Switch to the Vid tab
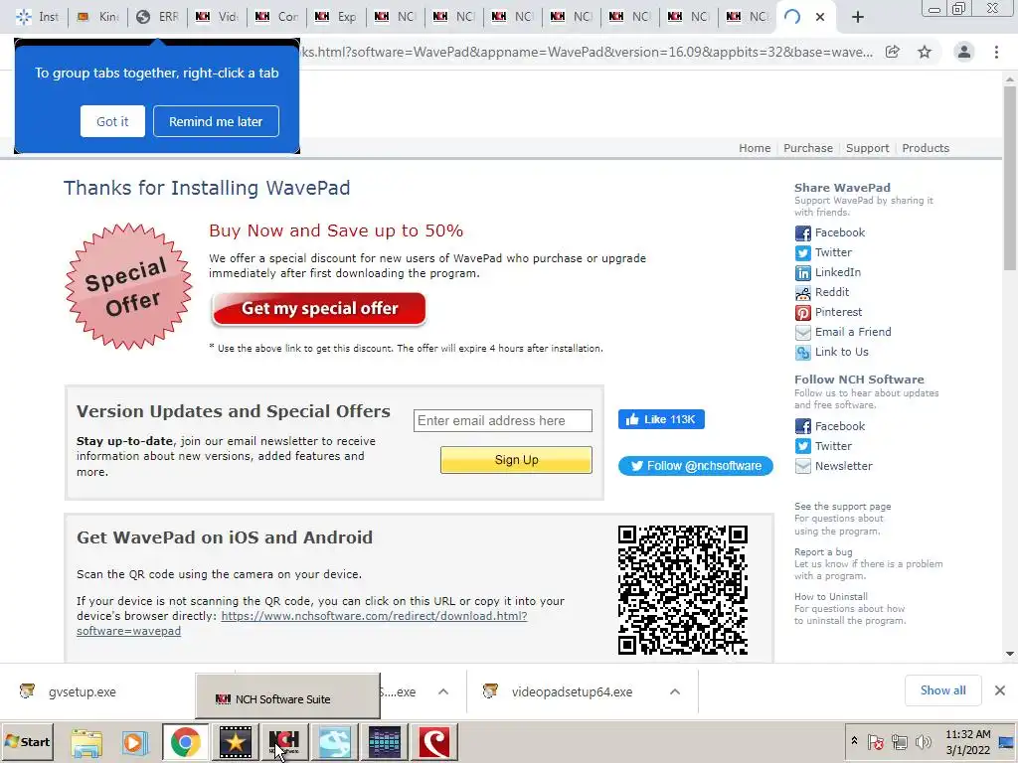Viewport: 1018px width, 763px height. click(218, 17)
